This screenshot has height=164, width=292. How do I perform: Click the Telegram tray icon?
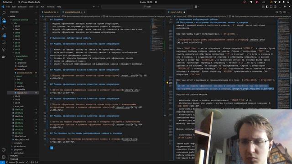tap(251, 2)
